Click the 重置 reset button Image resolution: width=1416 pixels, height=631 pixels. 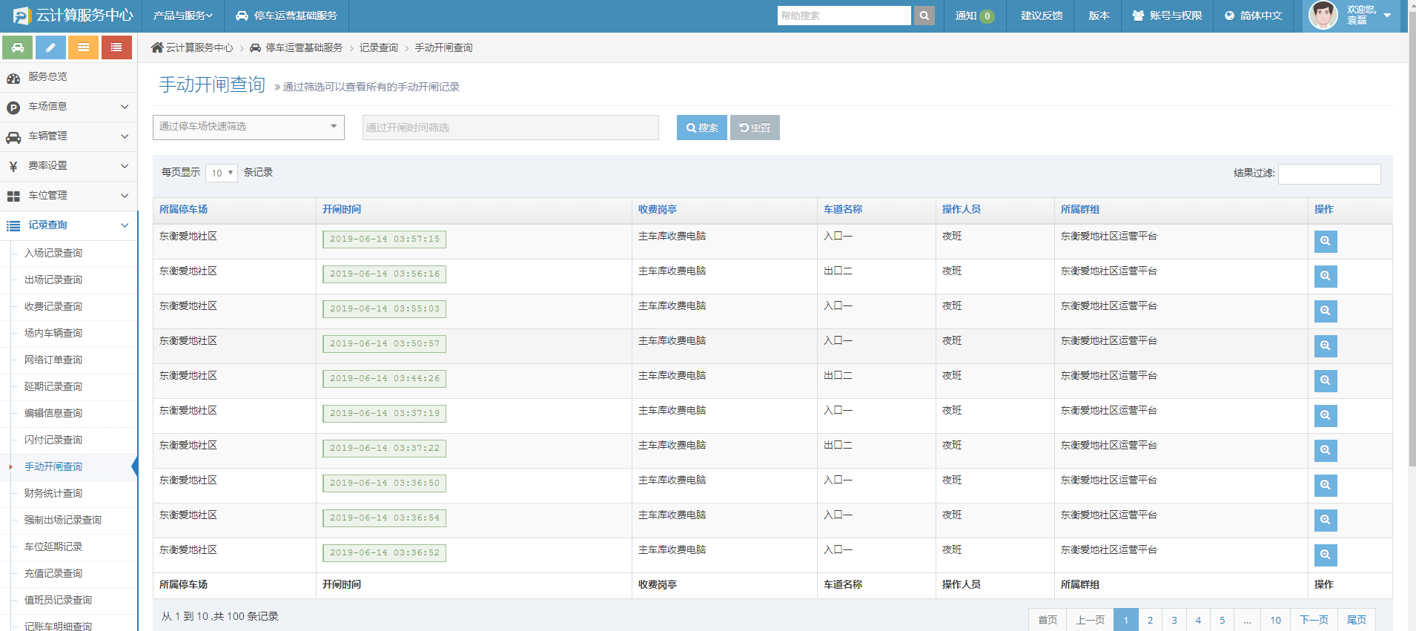coord(755,128)
